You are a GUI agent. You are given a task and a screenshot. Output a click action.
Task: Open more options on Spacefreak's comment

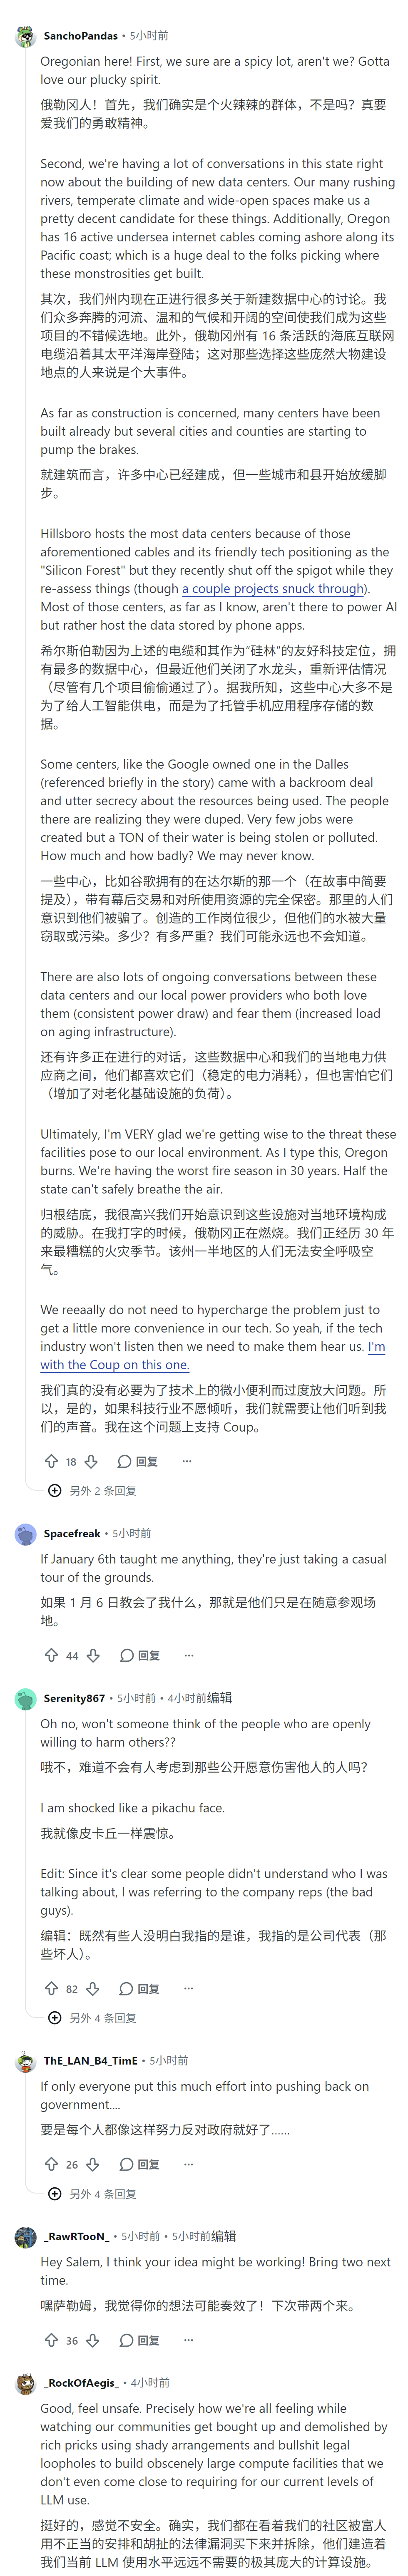coord(189,1655)
